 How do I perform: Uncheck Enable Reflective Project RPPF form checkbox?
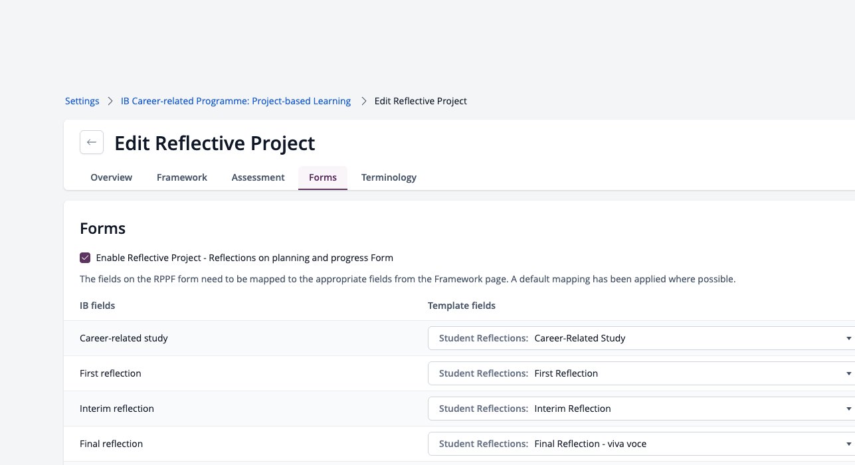coord(85,258)
